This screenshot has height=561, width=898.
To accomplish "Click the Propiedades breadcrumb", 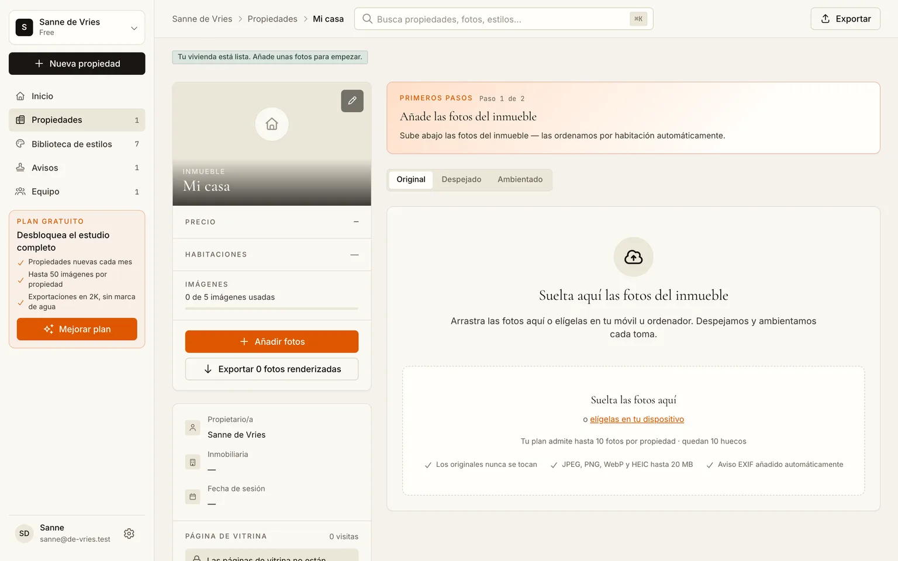I will [x=272, y=19].
